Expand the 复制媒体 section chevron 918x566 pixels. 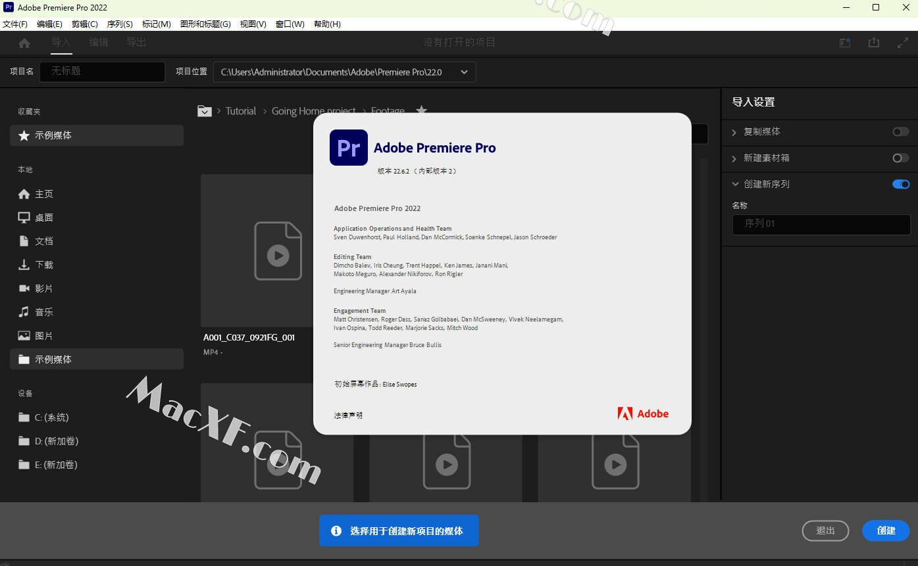coord(734,132)
